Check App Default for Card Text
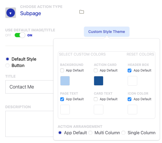 (x=96, y=99)
